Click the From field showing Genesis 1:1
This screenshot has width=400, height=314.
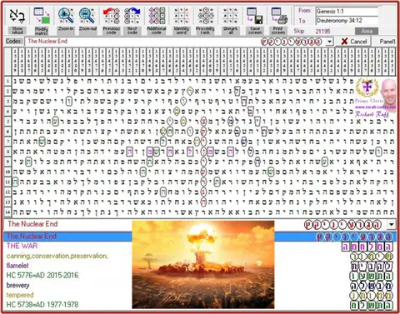tap(347, 12)
